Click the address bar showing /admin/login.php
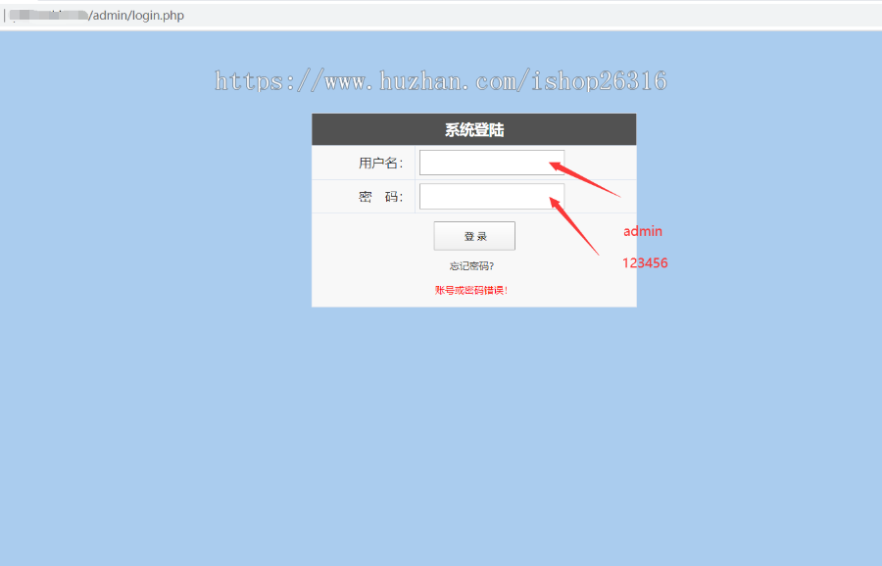This screenshot has width=882, height=566. point(441,15)
